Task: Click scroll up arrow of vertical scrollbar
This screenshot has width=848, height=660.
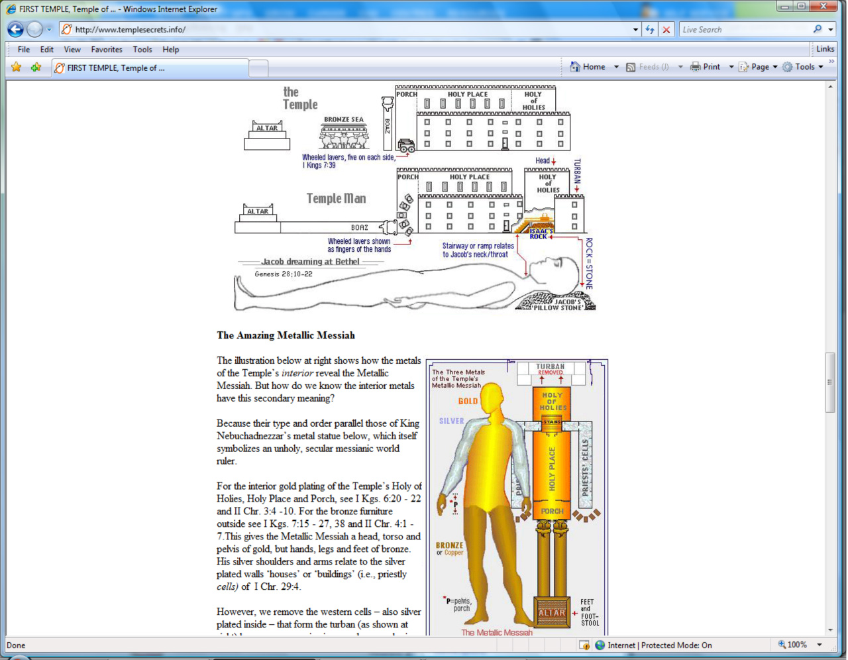Action: pyautogui.click(x=830, y=87)
